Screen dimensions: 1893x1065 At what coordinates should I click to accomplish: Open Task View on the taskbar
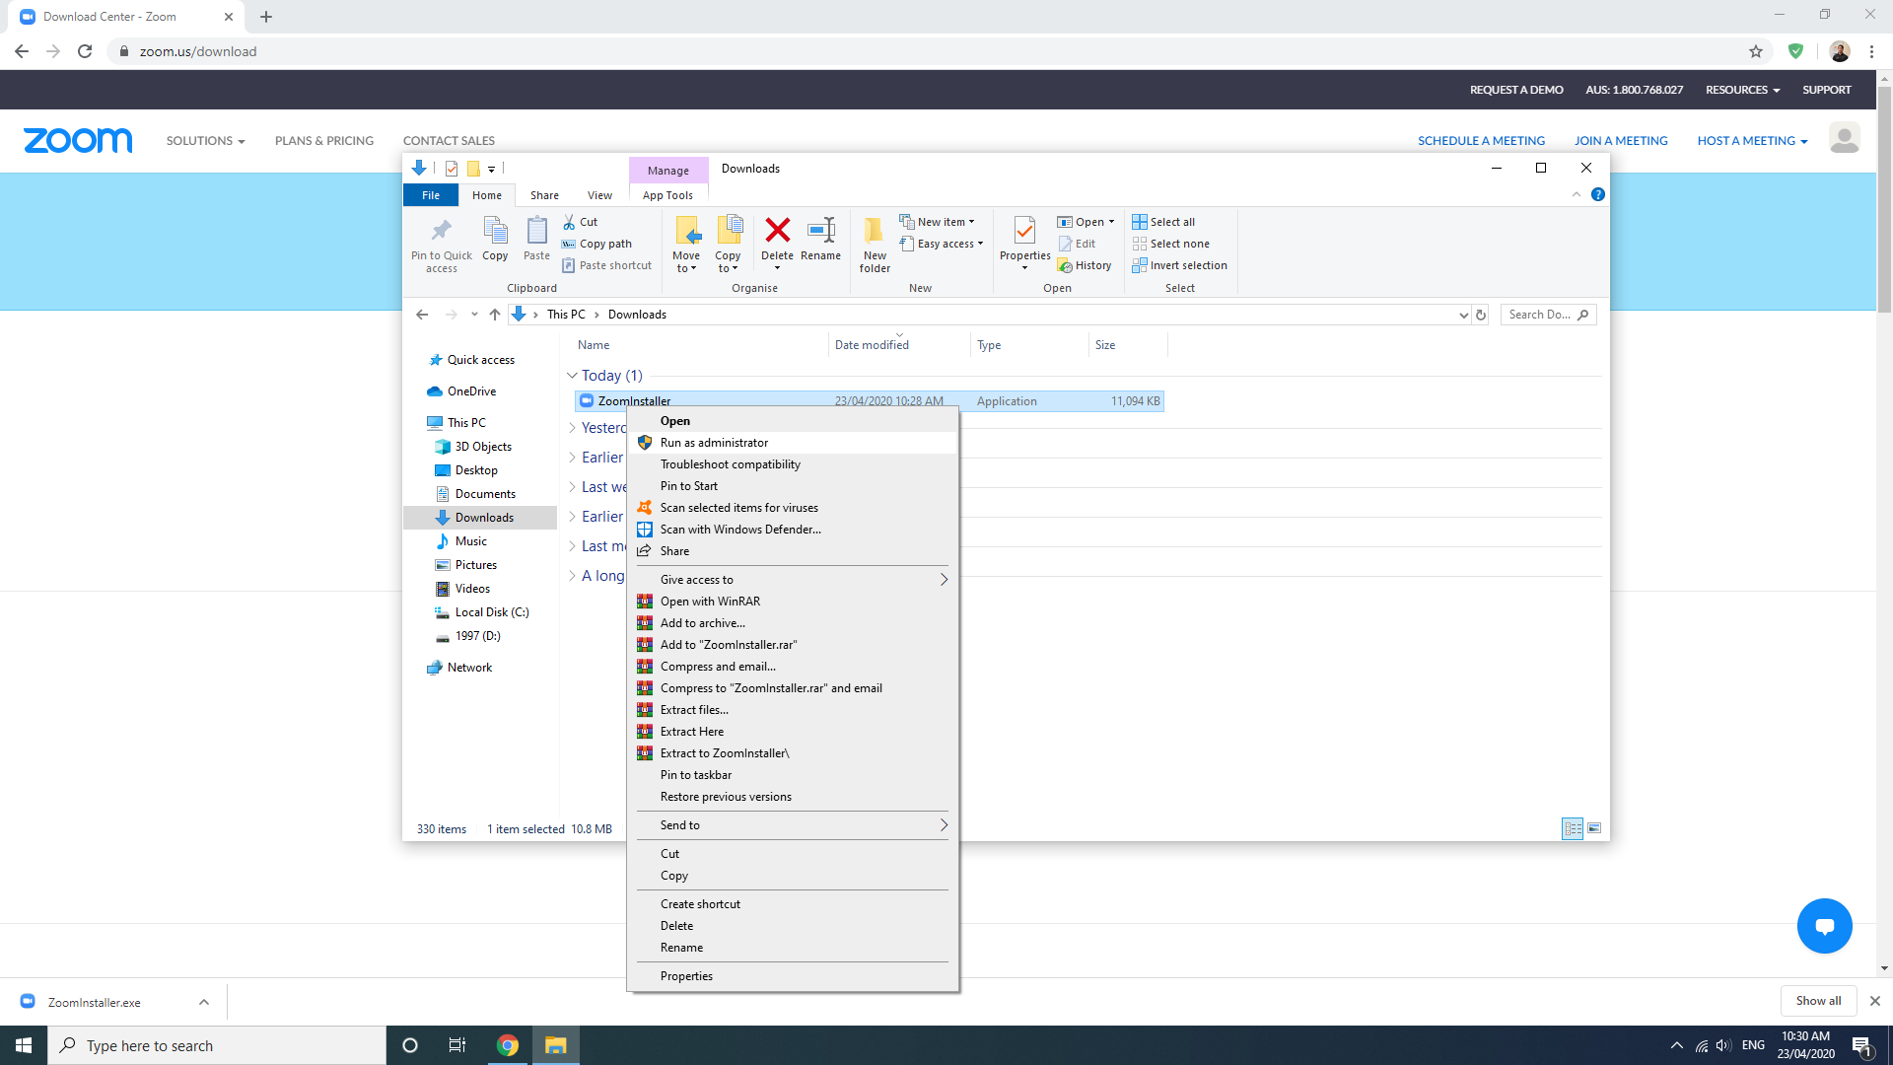click(x=456, y=1045)
